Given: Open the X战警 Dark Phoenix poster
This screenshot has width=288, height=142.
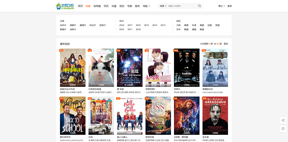Looking at the screenshot, I should 187,116.
